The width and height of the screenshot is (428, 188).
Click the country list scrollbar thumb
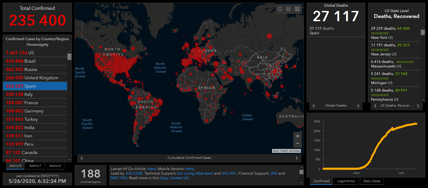click(70, 57)
